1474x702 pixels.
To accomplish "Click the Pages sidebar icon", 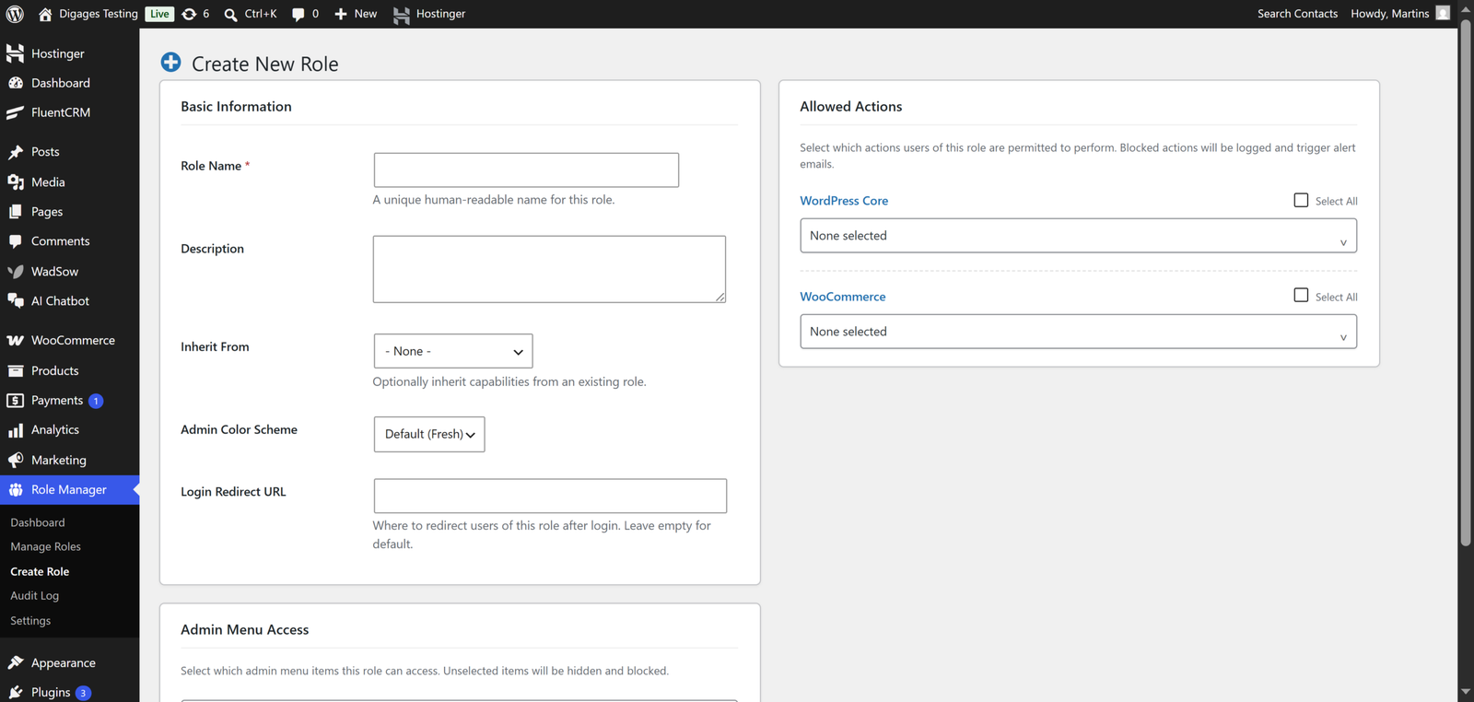I will pyautogui.click(x=16, y=212).
